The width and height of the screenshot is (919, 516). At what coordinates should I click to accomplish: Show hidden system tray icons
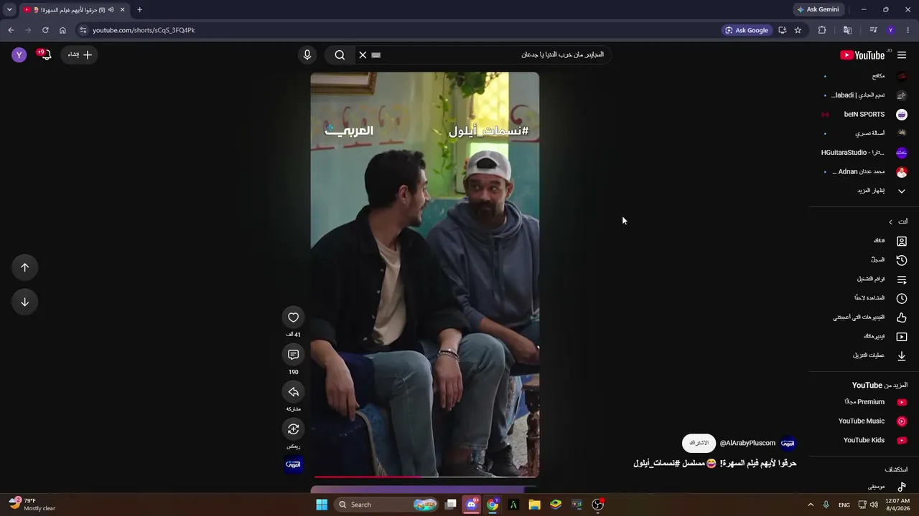pos(811,505)
